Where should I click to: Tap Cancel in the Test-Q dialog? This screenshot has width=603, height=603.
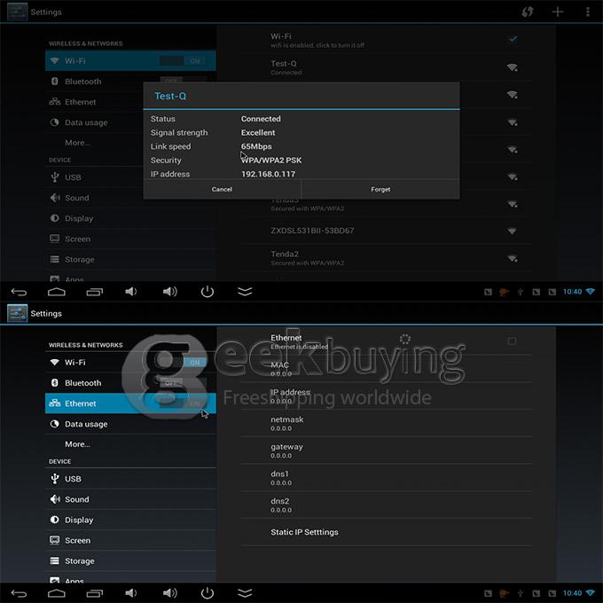[x=222, y=189]
